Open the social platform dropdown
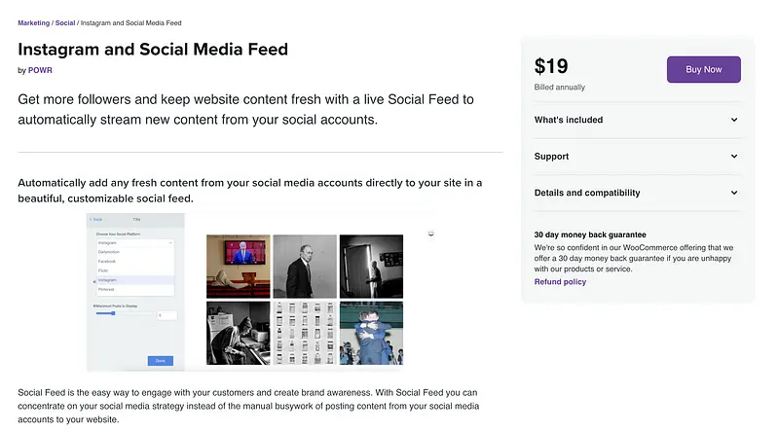This screenshot has height=432, width=778. pyautogui.click(x=134, y=242)
